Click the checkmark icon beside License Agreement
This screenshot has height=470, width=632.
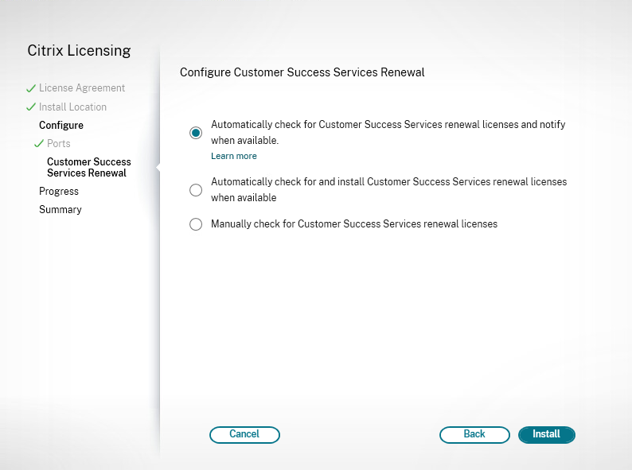coord(31,88)
